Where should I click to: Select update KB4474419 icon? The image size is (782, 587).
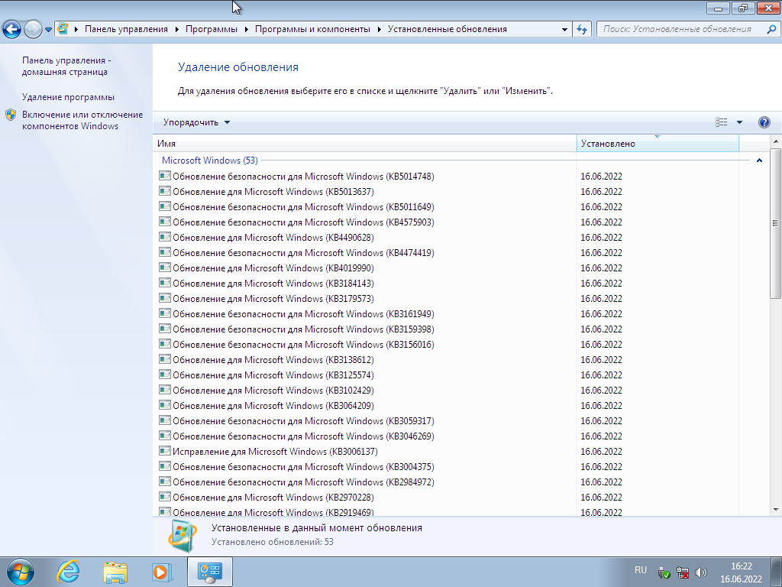(165, 252)
